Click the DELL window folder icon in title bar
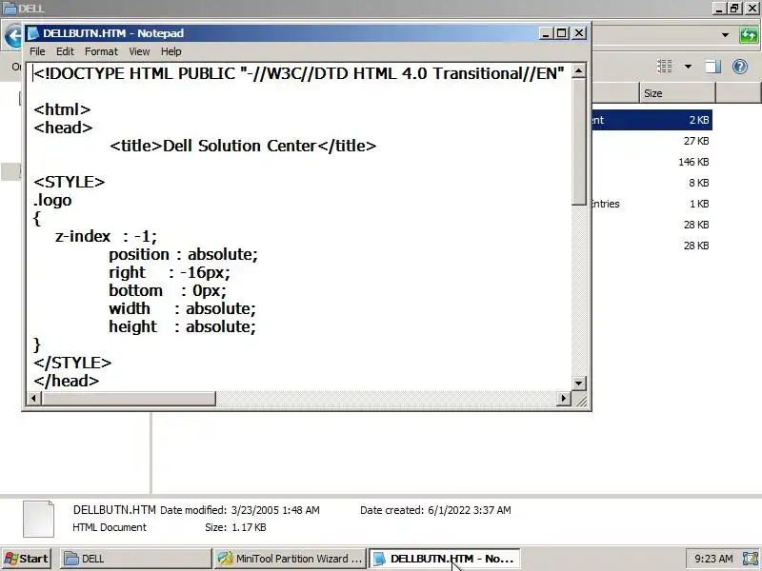This screenshot has height=571, width=762. coord(10,9)
